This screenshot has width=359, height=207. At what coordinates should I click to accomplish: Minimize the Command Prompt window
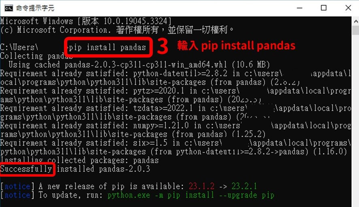(x=299, y=8)
